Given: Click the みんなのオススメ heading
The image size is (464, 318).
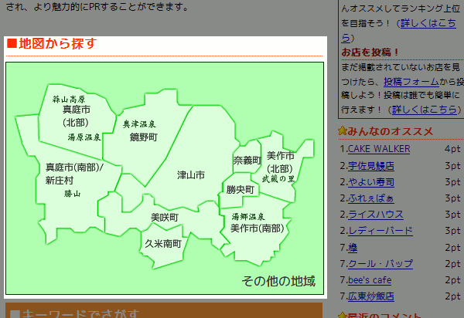Looking at the screenshot, I should click(390, 131).
